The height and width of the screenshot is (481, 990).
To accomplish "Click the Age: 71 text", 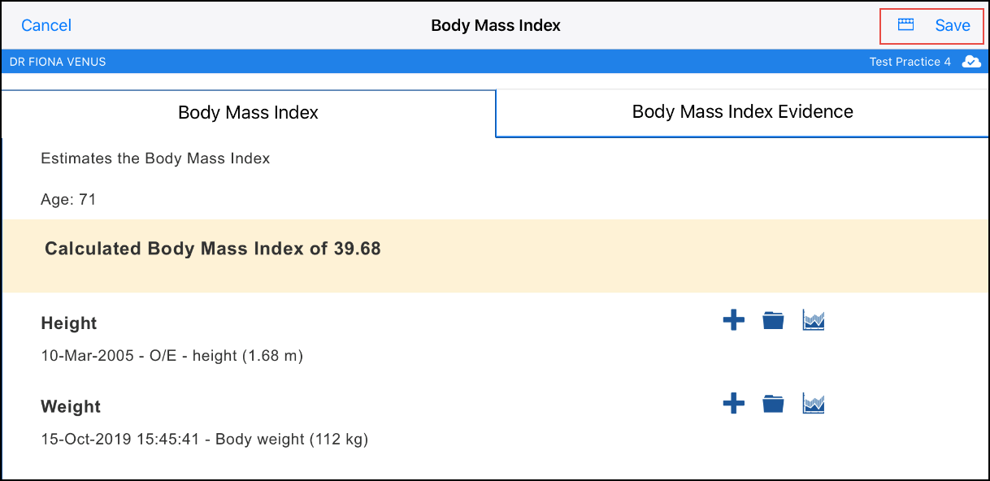I will (x=68, y=199).
